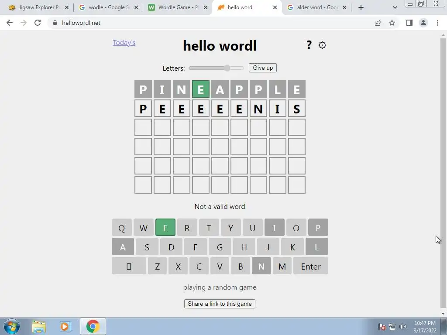Screen dimensions: 447x335
Task: Go forward with the browser forward arrow
Action: (x=24, y=23)
